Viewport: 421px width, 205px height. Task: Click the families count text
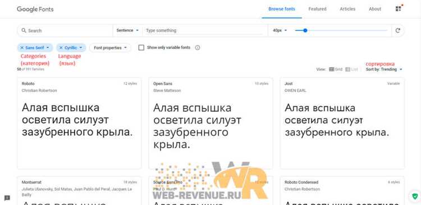[31, 69]
